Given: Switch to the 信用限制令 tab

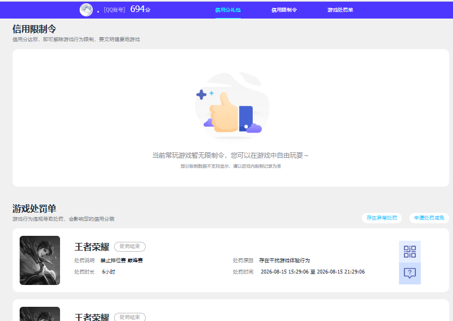Looking at the screenshot, I should click(x=284, y=10).
